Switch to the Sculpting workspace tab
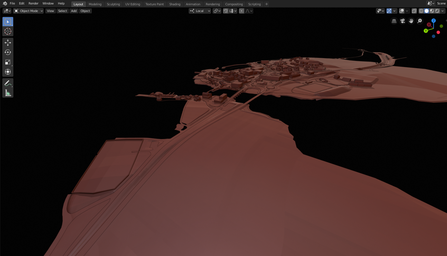This screenshot has width=447, height=256. click(113, 4)
